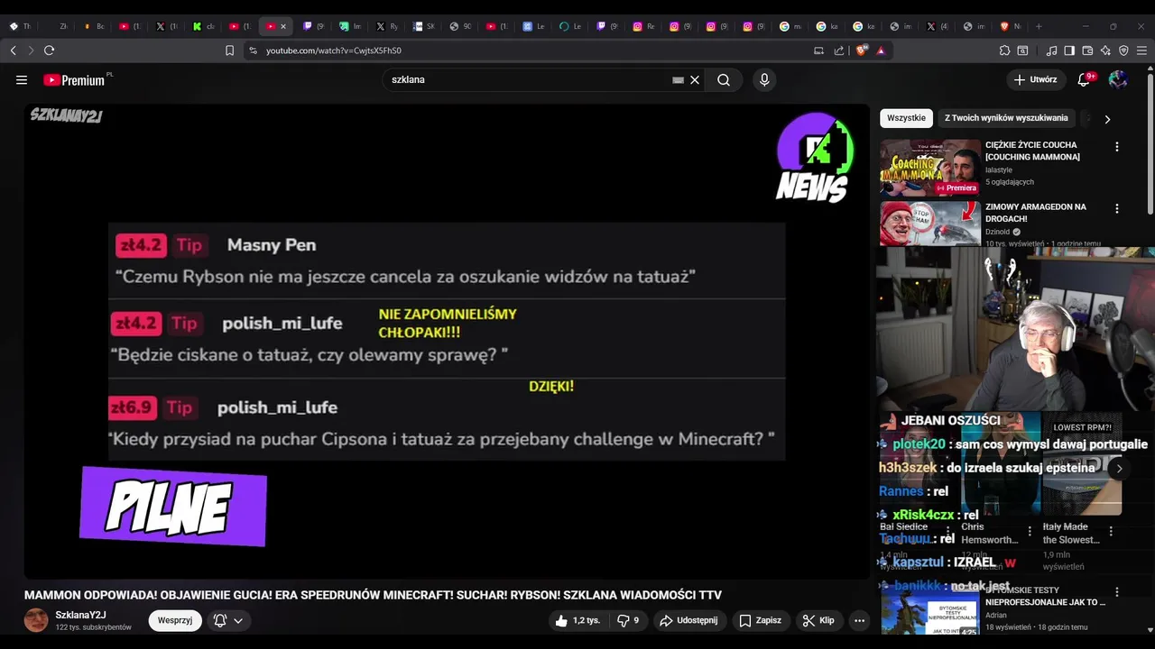
Task: Open the account avatar menu
Action: [x=1118, y=79]
